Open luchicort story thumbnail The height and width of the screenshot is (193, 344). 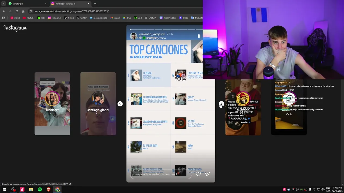click(52, 104)
